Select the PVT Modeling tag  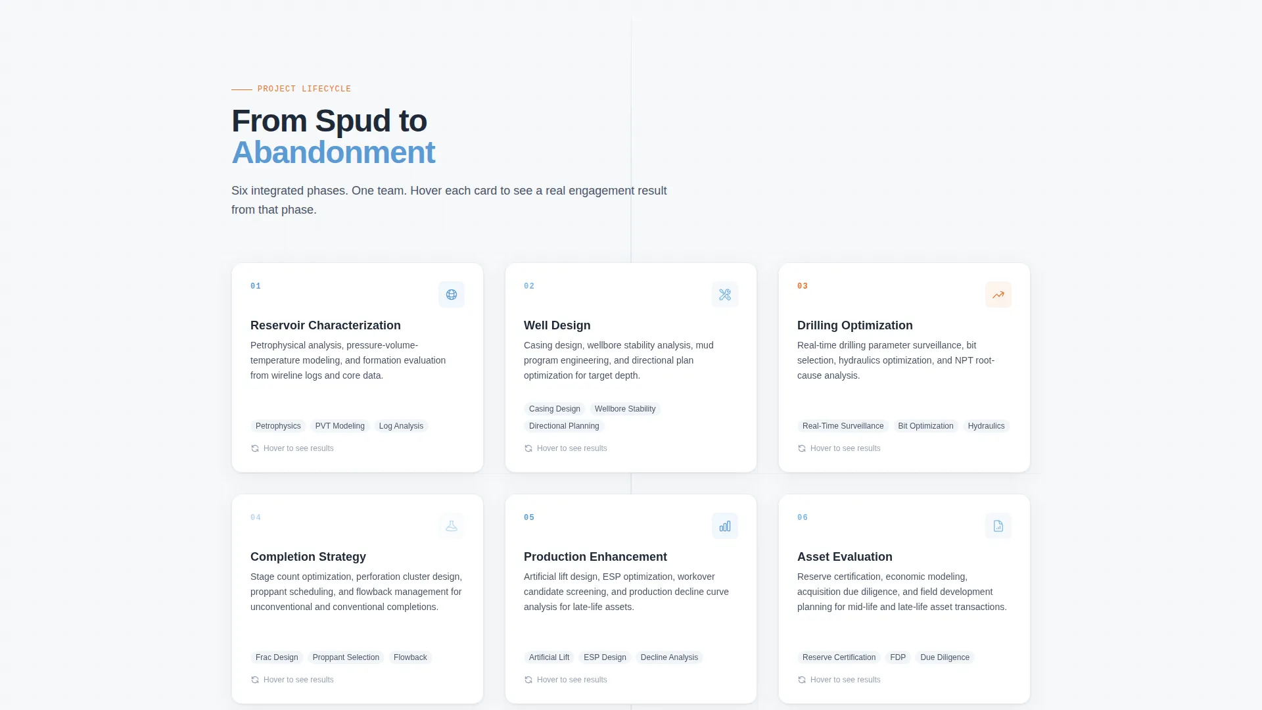[x=340, y=426]
